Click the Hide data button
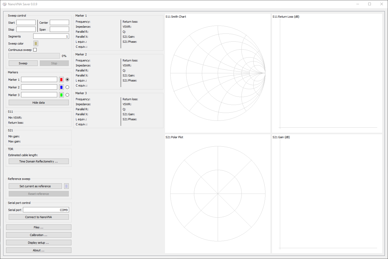Screen dimensions: 388x259 click(x=38, y=103)
